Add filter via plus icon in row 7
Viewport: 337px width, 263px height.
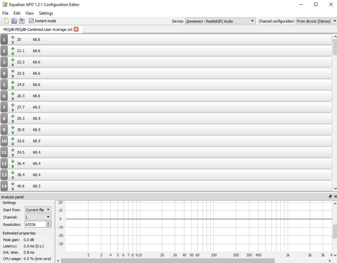(13, 105)
